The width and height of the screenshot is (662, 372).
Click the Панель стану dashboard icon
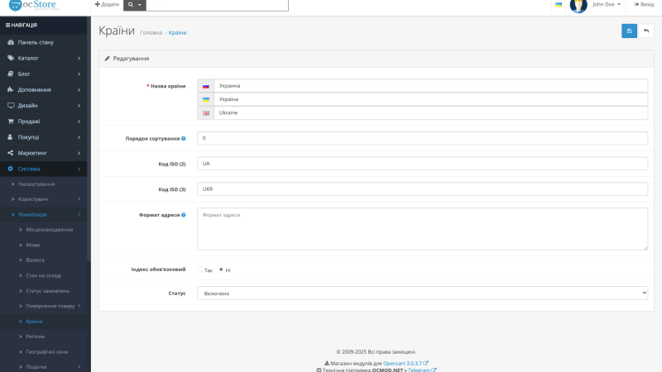(11, 42)
